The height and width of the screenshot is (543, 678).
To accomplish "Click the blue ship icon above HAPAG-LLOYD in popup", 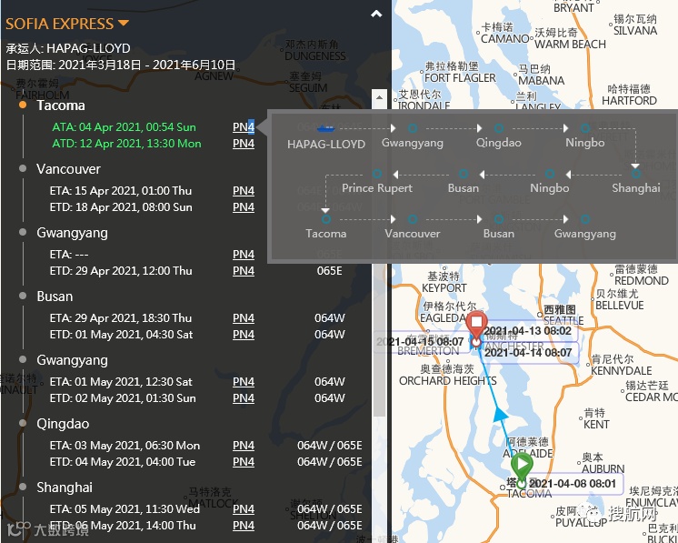I will (325, 128).
